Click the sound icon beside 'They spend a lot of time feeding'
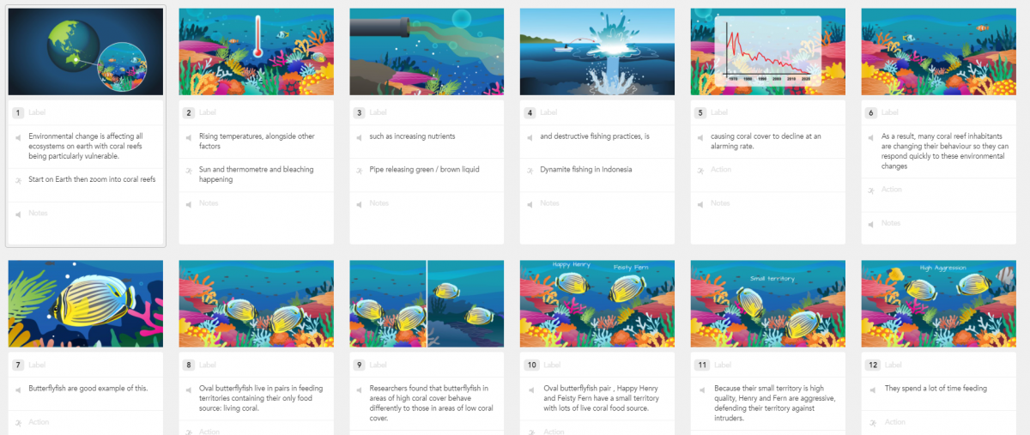The image size is (1030, 435). pos(871,389)
